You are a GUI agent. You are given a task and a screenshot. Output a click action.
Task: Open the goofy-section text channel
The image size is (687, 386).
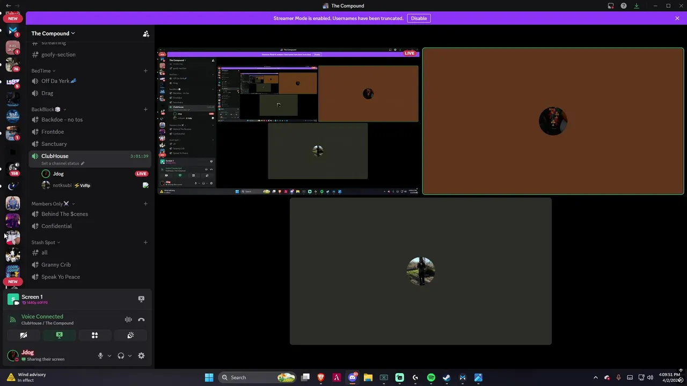pyautogui.click(x=89, y=54)
